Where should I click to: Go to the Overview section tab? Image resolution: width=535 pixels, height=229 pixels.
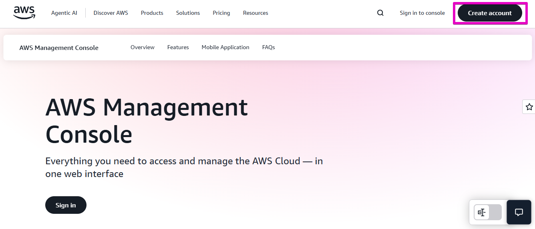(x=143, y=47)
